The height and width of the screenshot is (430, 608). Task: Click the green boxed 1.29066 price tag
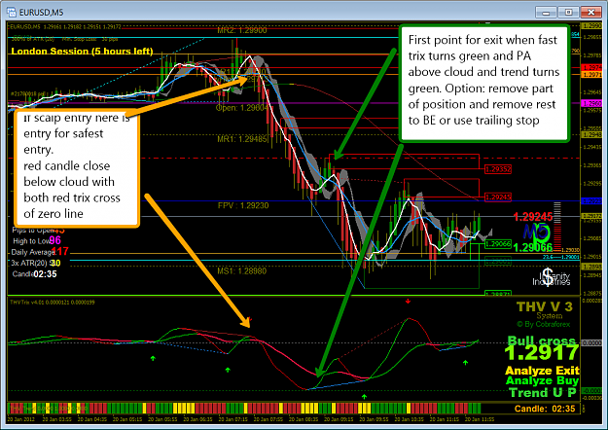(498, 244)
